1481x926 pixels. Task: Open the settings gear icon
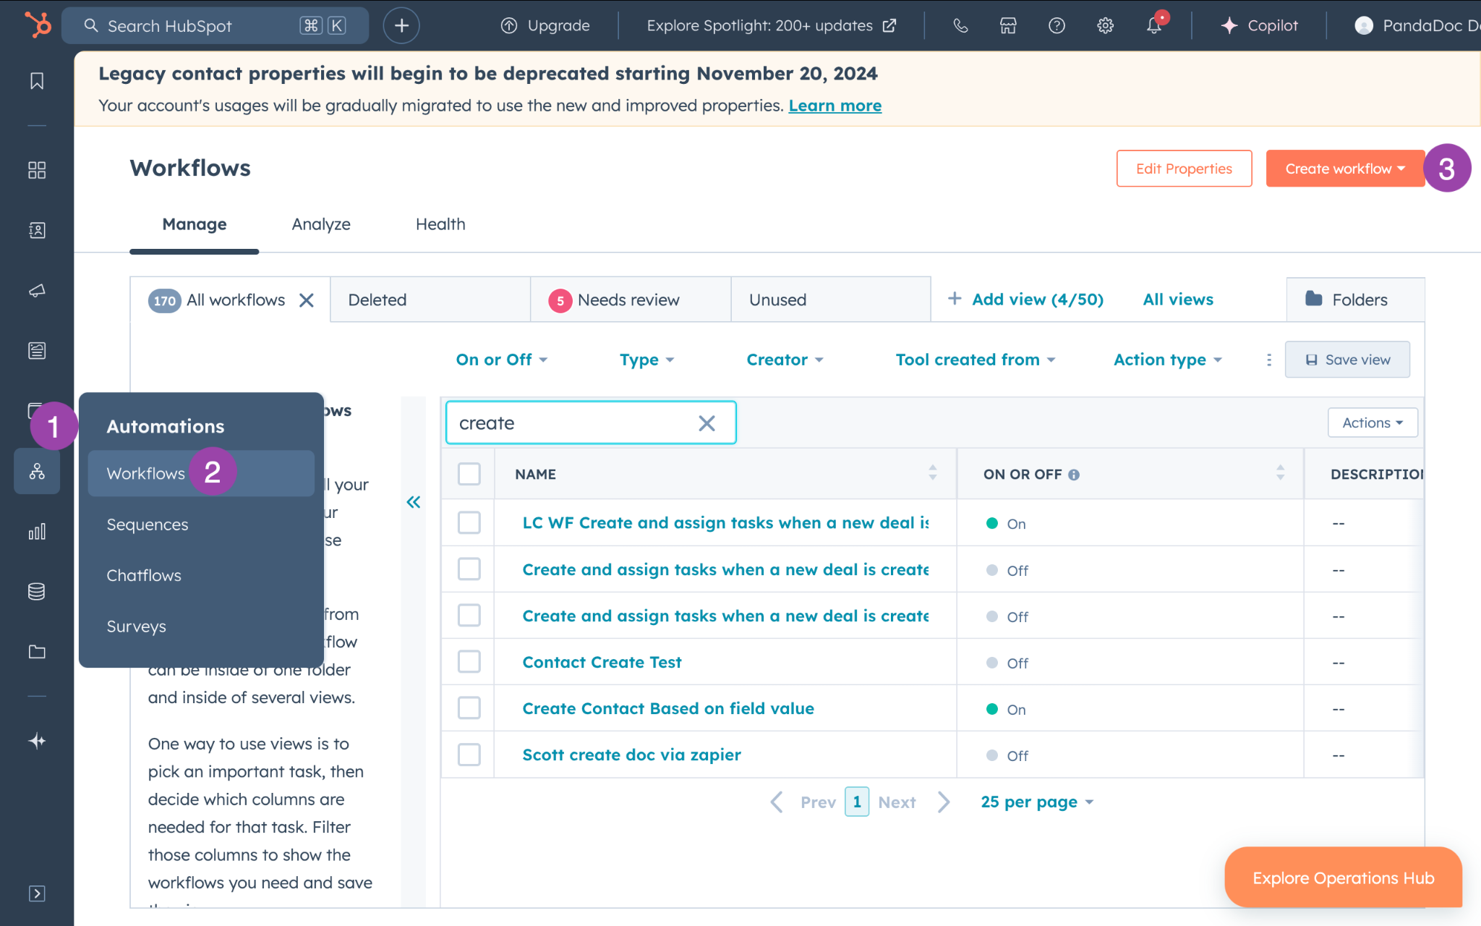click(x=1105, y=25)
